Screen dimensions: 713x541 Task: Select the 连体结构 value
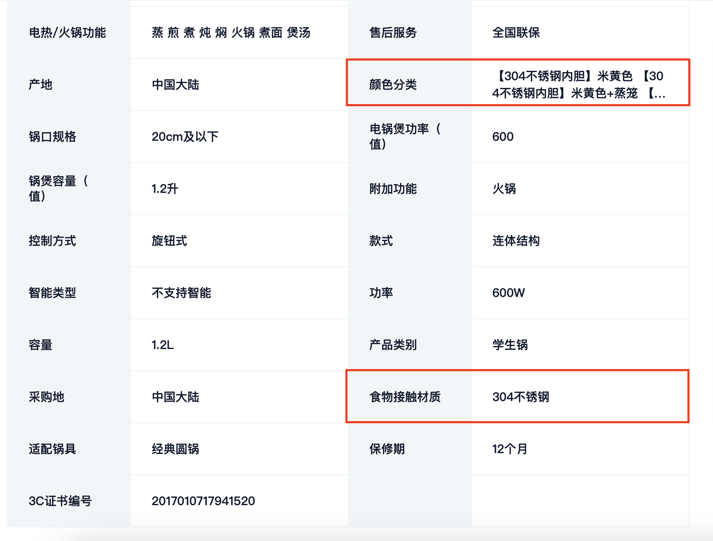point(516,241)
